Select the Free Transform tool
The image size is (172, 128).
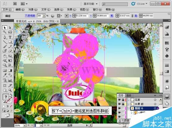pyautogui.click(x=10, y=61)
